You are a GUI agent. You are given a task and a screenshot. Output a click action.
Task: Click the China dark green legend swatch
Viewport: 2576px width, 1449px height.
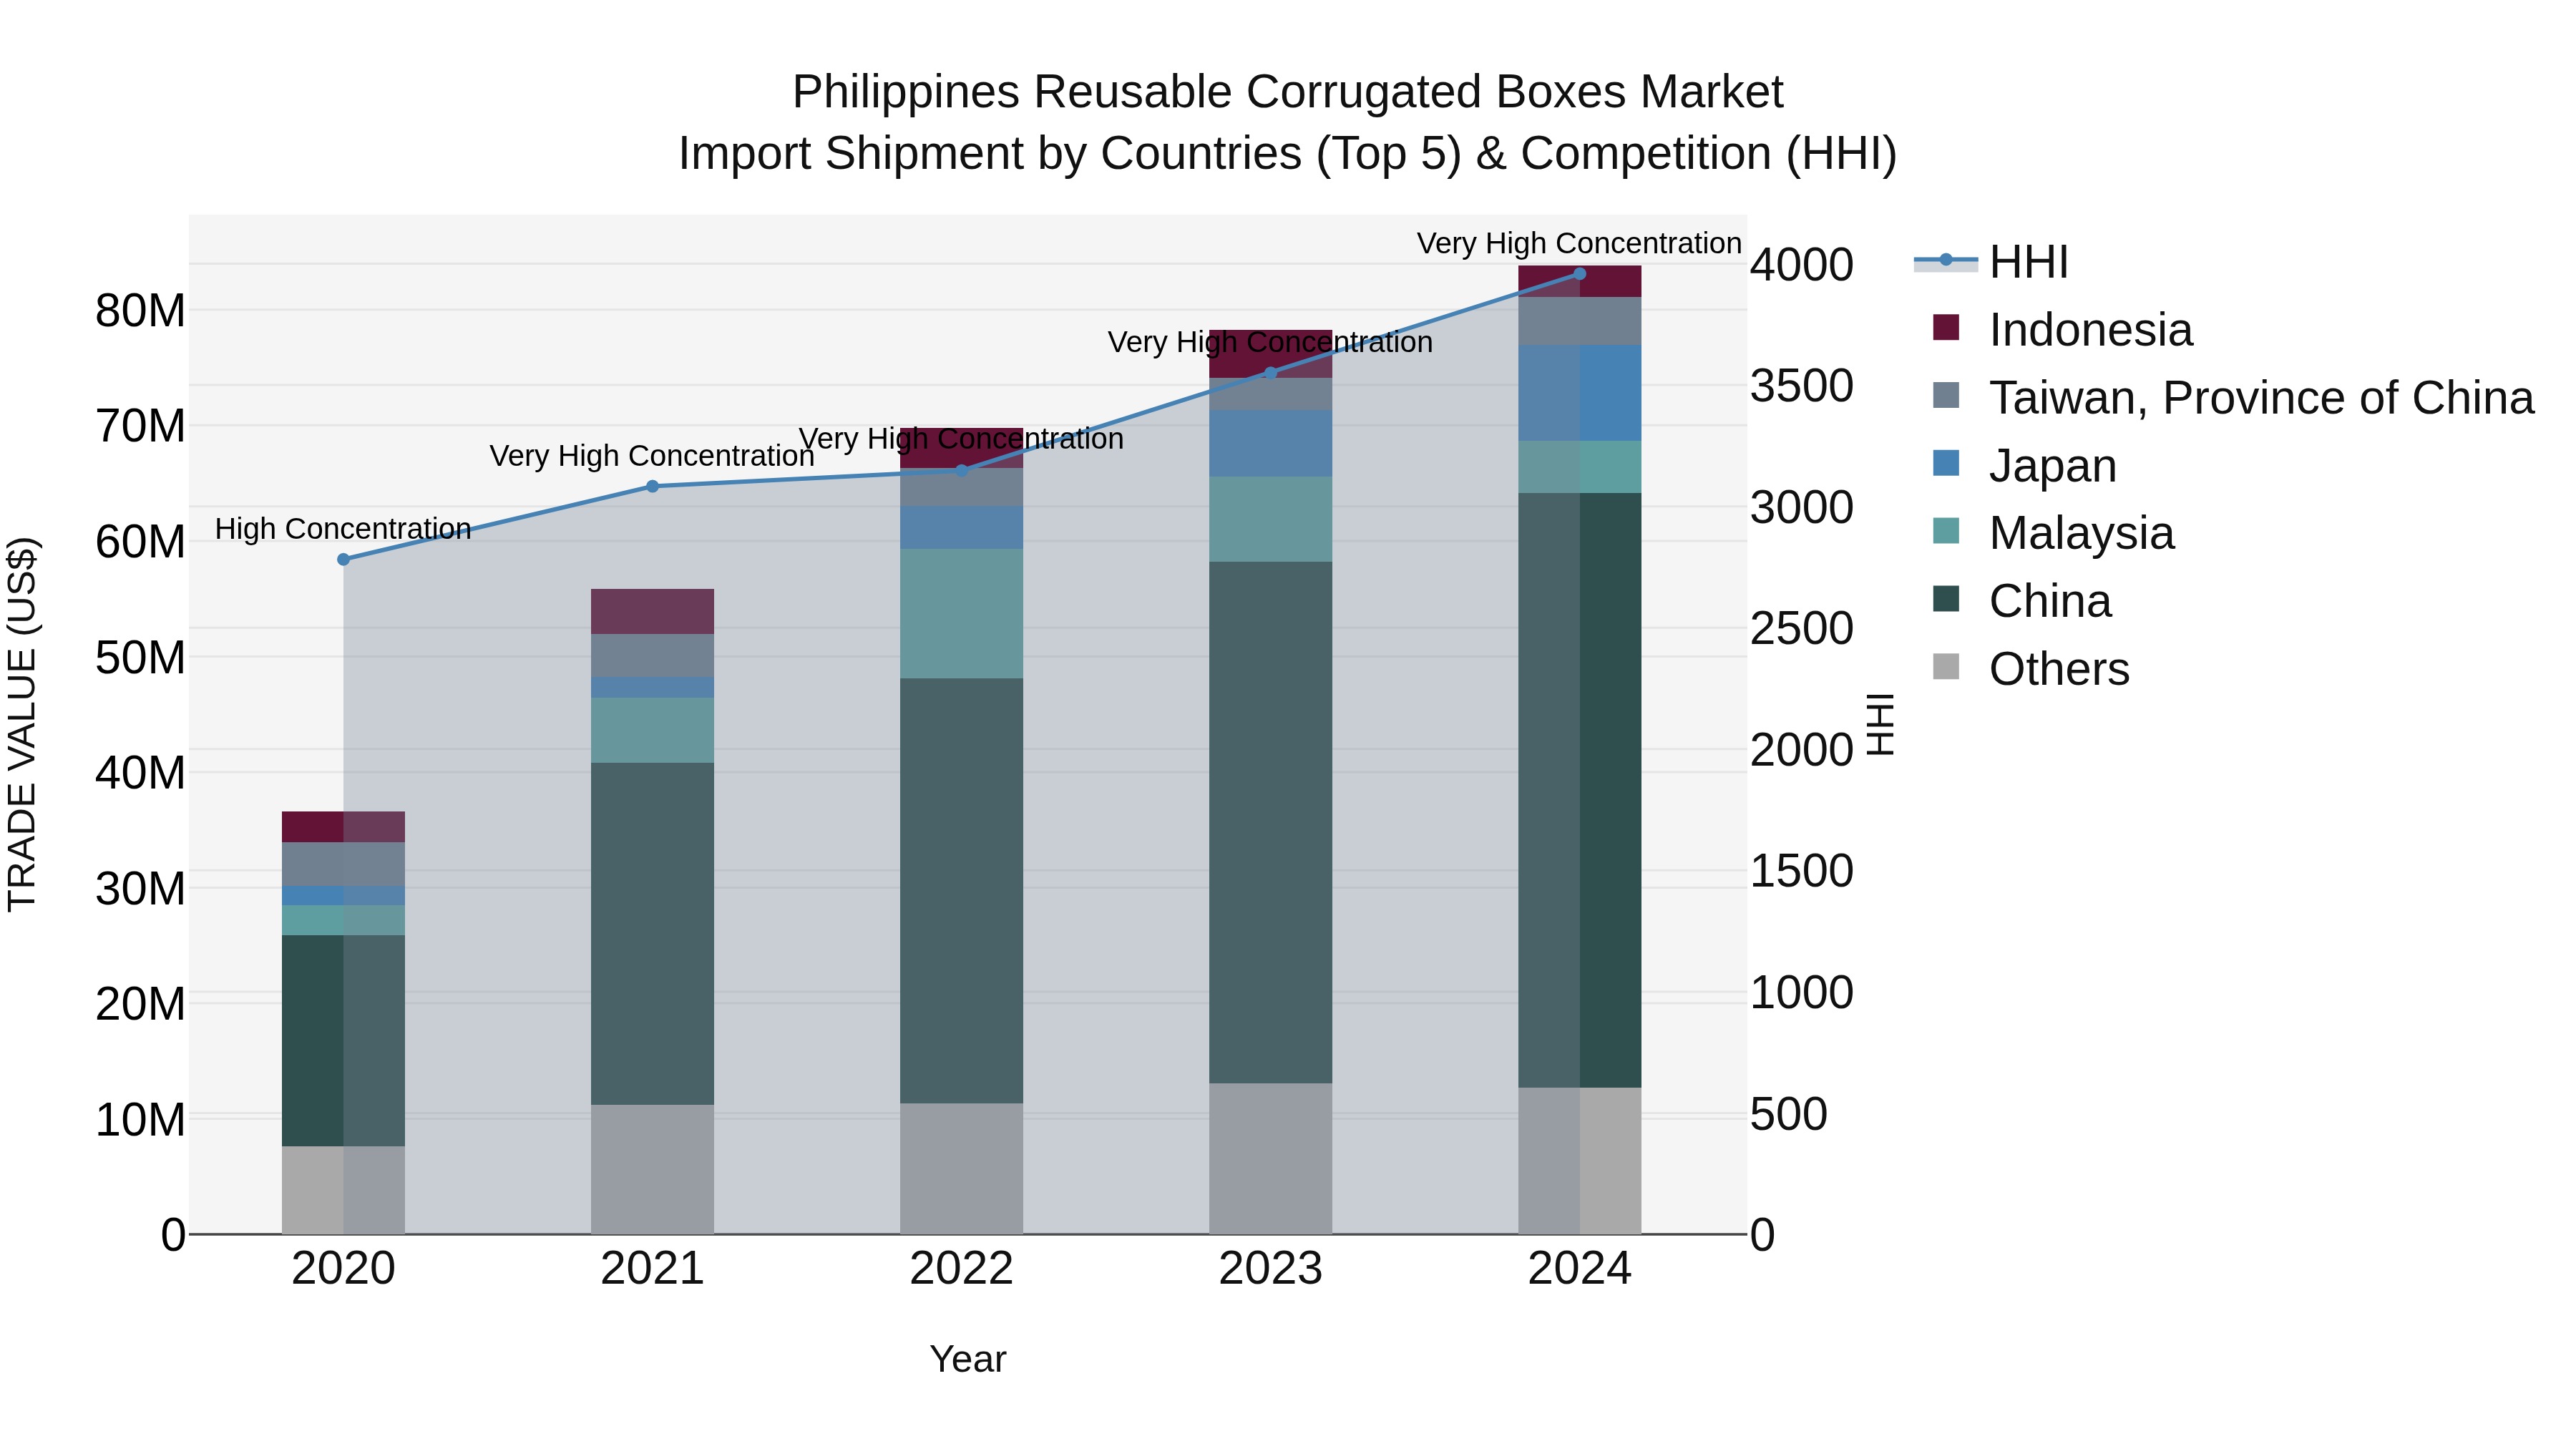click(x=1946, y=598)
